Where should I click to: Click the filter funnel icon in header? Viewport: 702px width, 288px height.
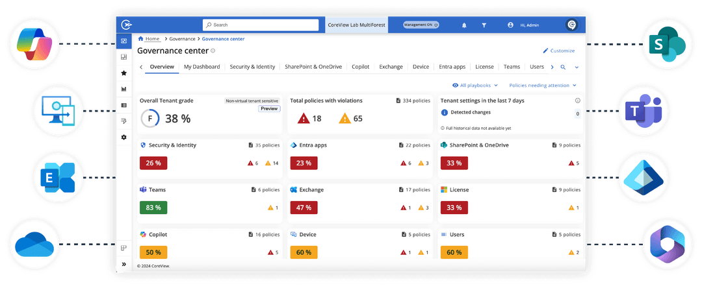(484, 25)
